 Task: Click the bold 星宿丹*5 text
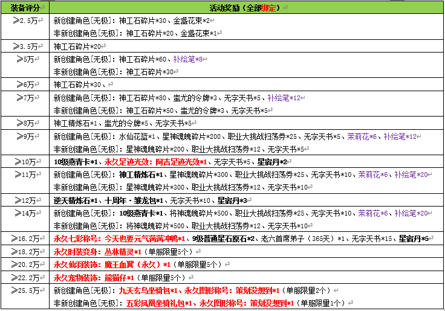pyautogui.click(x=414, y=239)
